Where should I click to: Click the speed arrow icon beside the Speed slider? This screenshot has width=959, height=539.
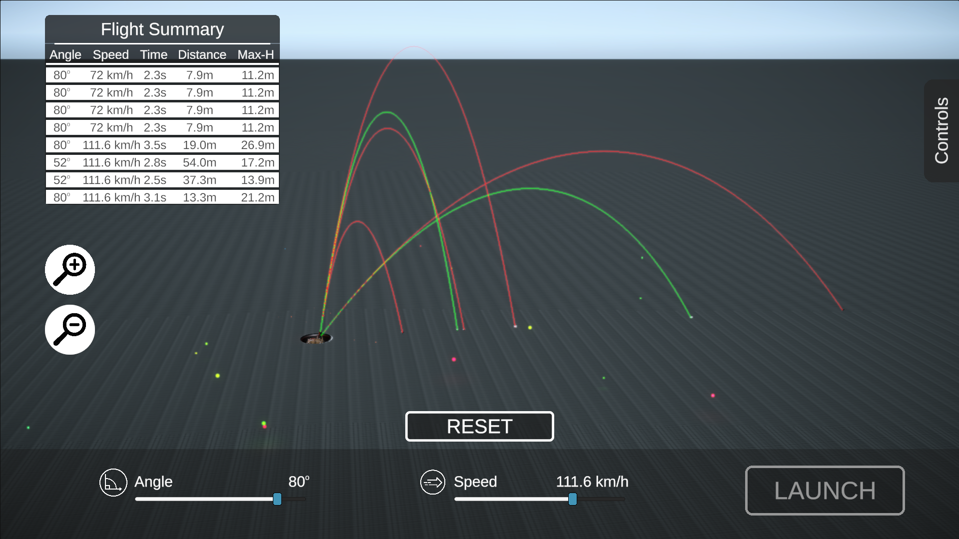coord(433,482)
